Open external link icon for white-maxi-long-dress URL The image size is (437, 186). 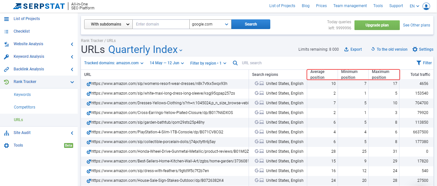pyautogui.click(x=89, y=94)
